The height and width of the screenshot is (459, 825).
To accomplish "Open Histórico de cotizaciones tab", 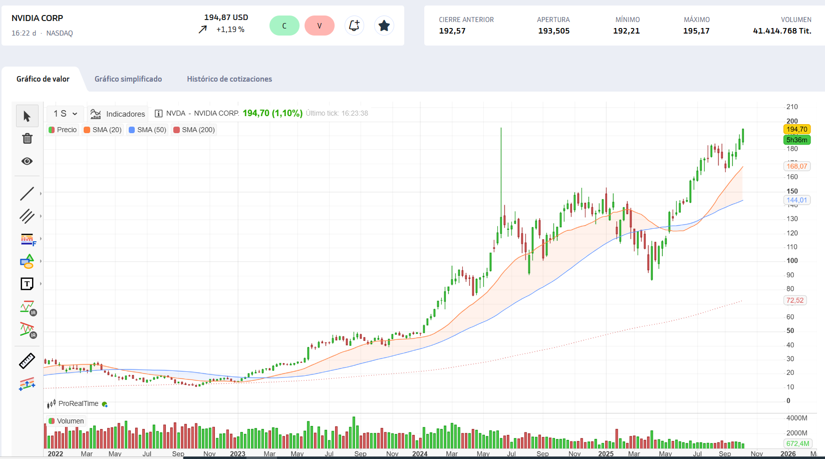I will pos(229,79).
